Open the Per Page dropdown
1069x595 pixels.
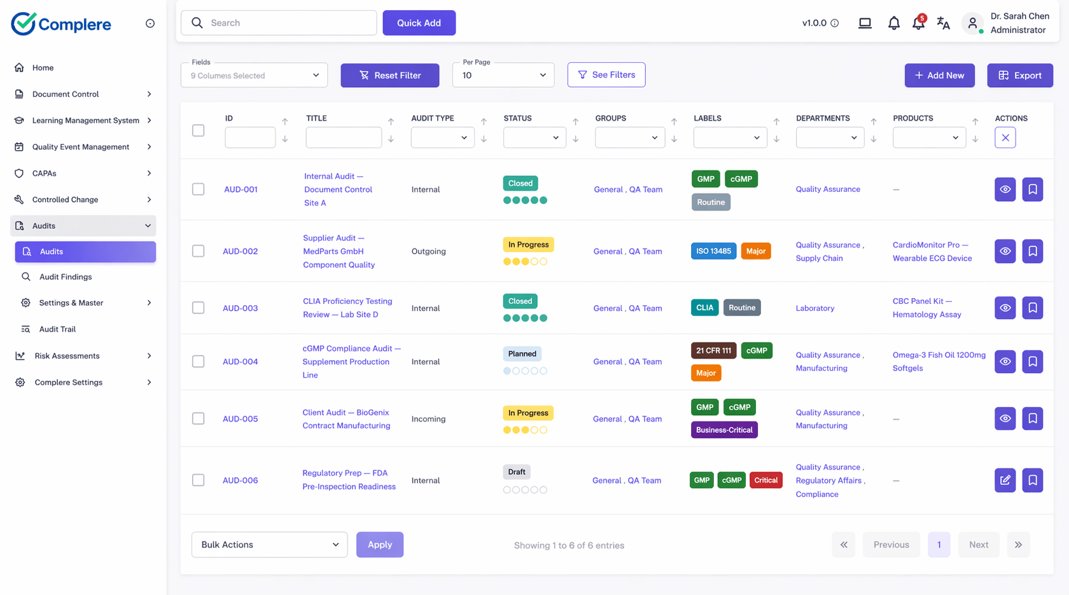pos(503,75)
